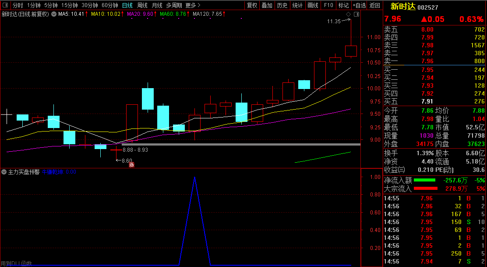Toggle the right sidebar panel icon
The width and height of the screenshot is (487, 267).
click(x=356, y=14)
